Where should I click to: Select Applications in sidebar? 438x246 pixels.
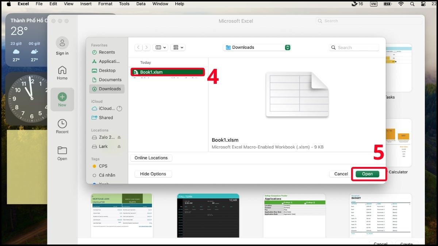click(107, 61)
